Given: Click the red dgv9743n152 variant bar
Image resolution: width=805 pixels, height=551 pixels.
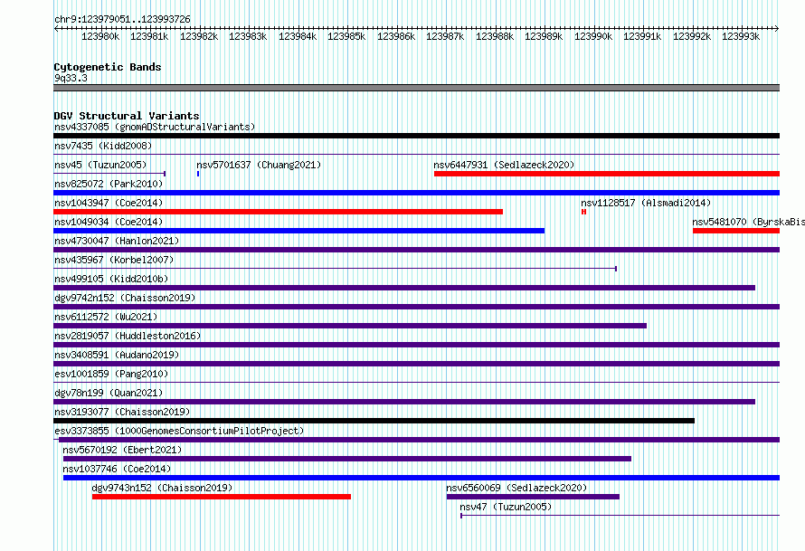Looking at the screenshot, I should [x=222, y=497].
